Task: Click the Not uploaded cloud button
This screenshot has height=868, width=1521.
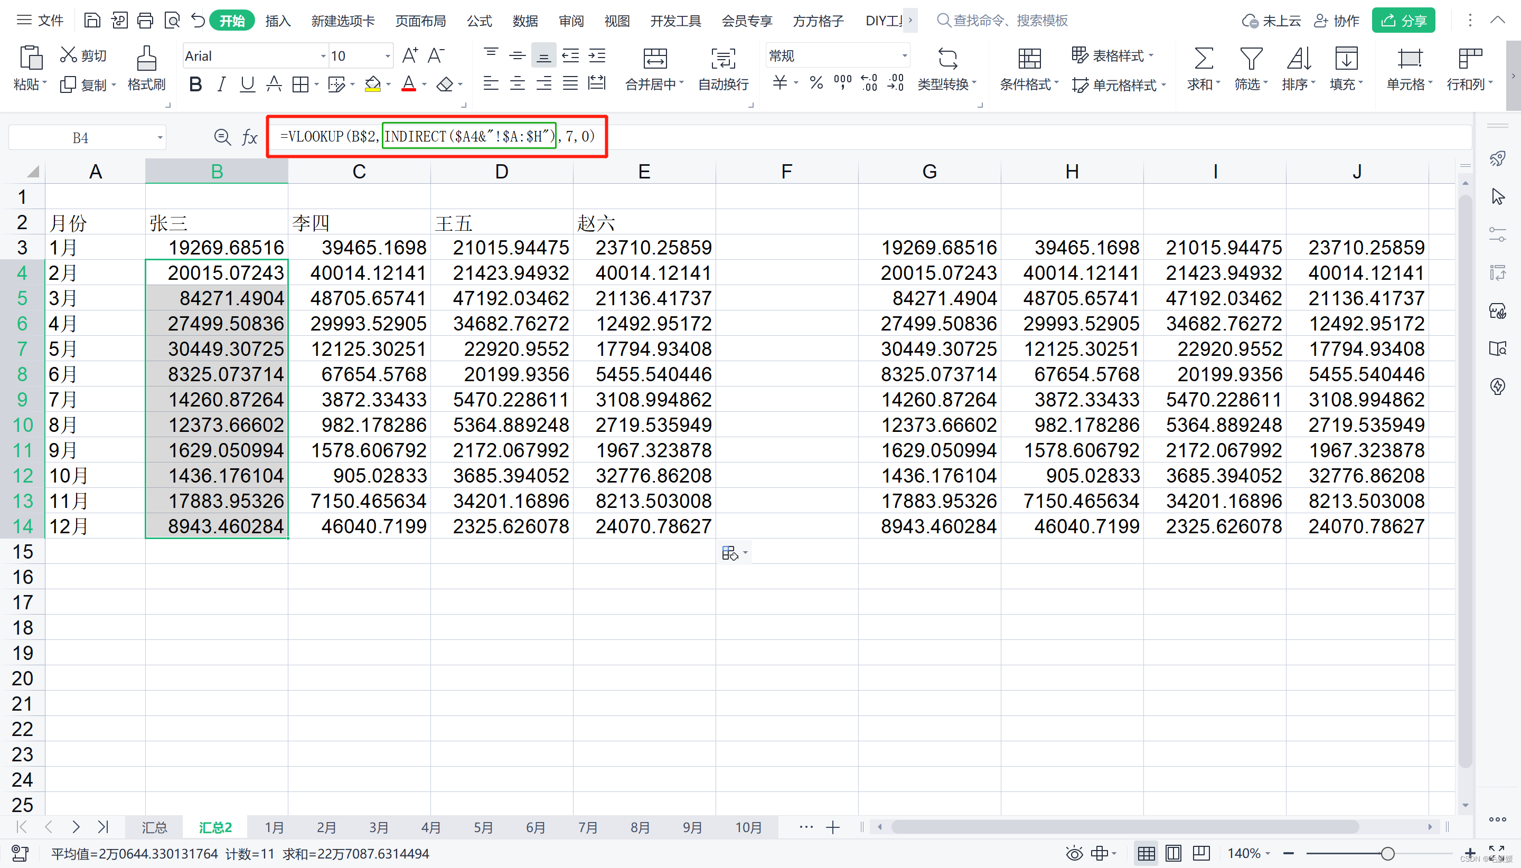Action: click(x=1271, y=21)
